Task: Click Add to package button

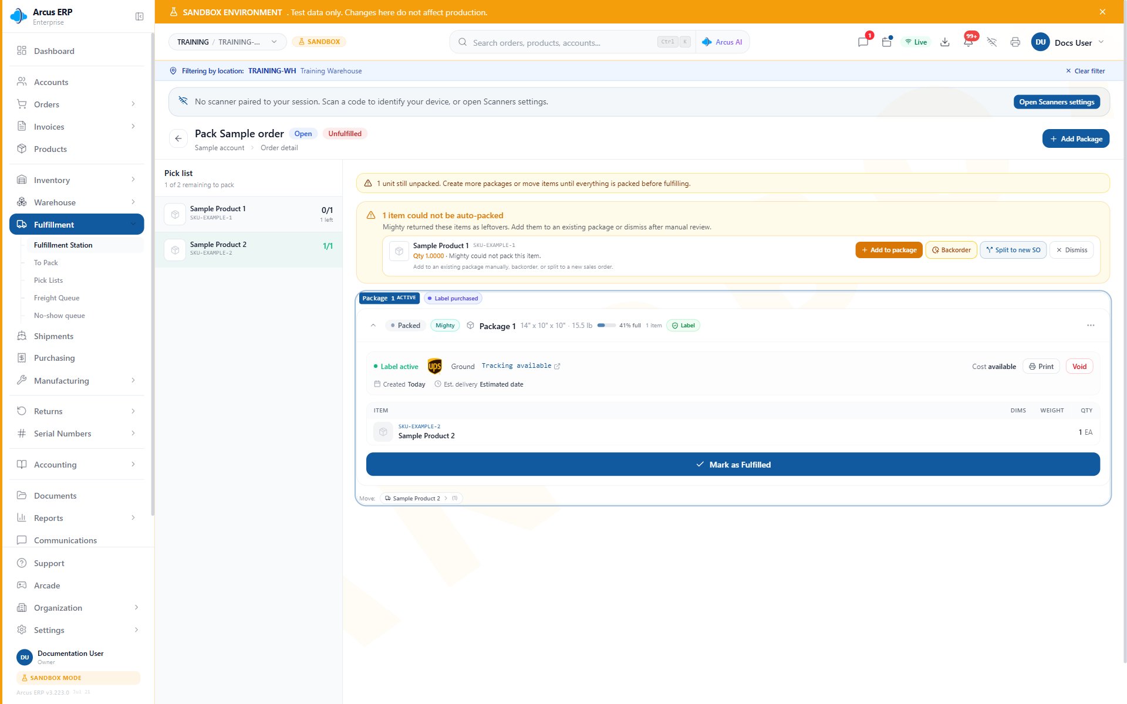Action: 889,250
